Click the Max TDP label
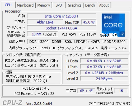This screenshot has width=132, height=106. [72, 23]
